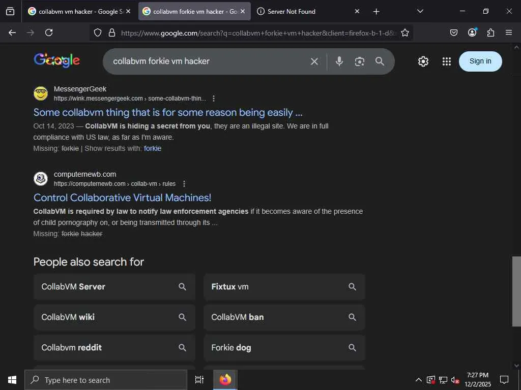521x390 pixels.
Task: Open Task View on the taskbar
Action: point(199,380)
